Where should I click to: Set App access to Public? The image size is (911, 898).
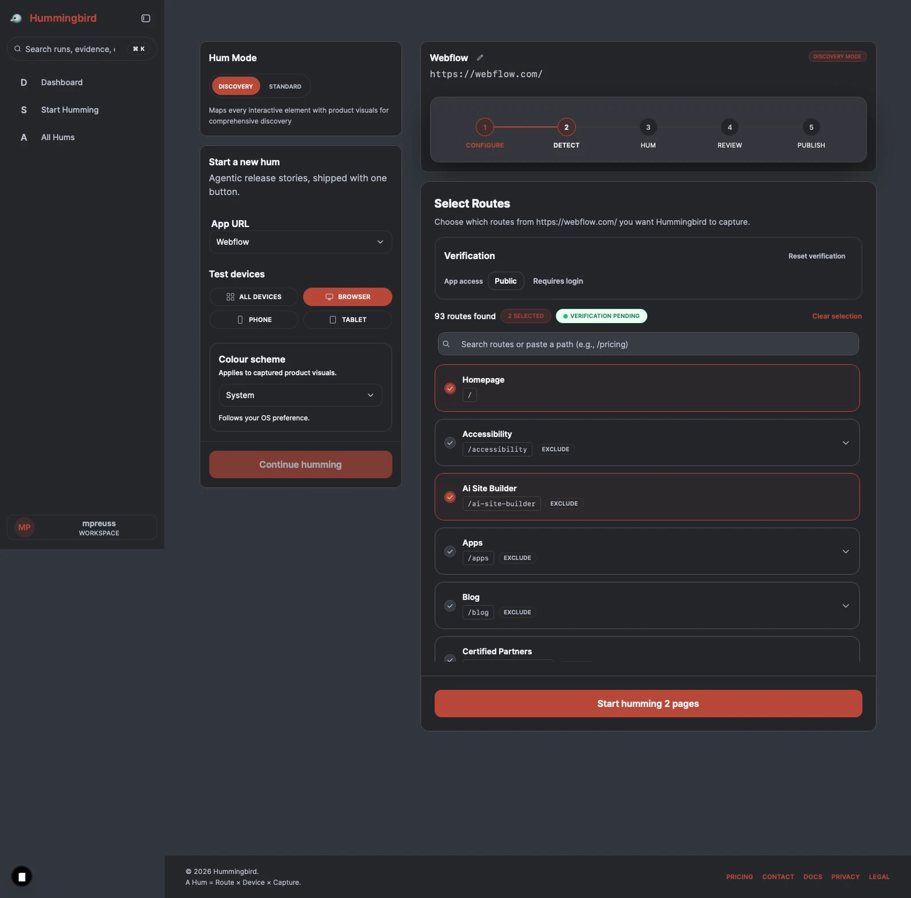click(506, 281)
